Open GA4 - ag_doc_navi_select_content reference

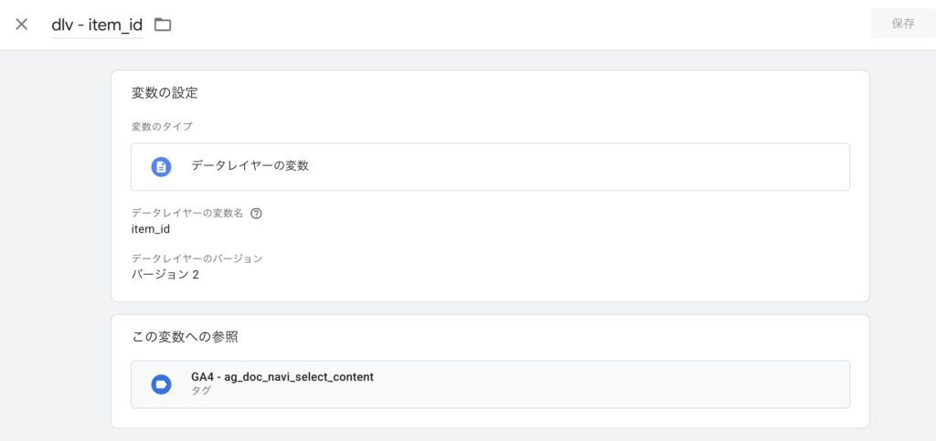[x=282, y=376]
